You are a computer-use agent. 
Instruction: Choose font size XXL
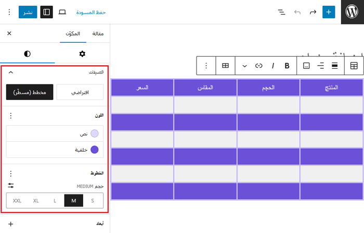pos(17,201)
